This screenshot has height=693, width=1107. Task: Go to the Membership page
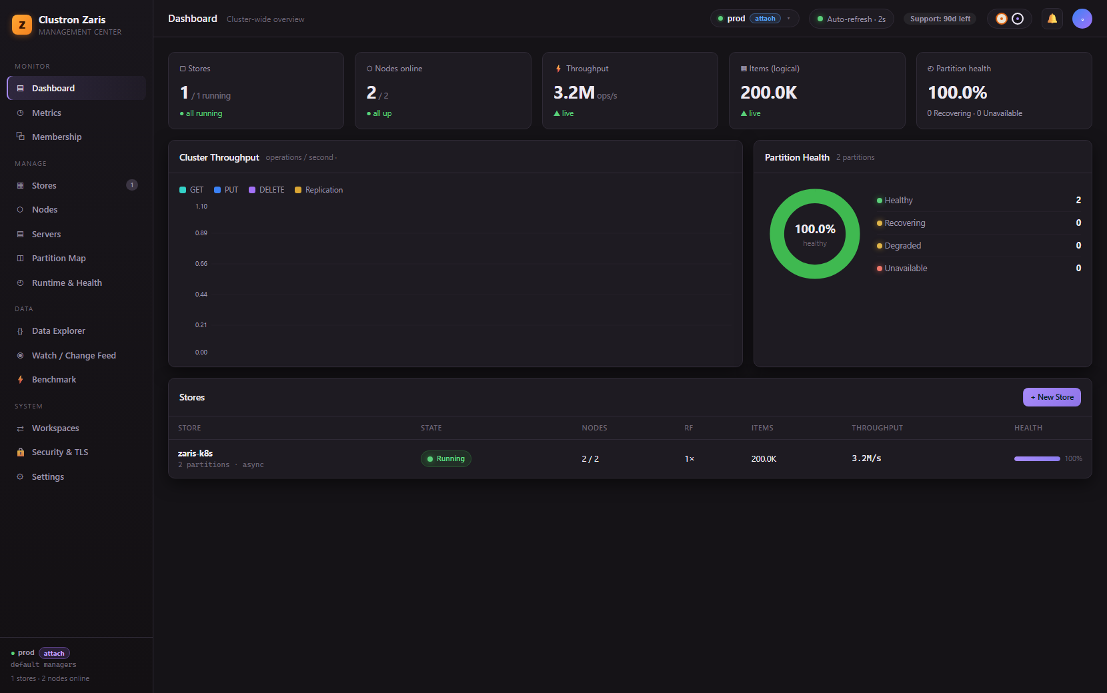77,137
